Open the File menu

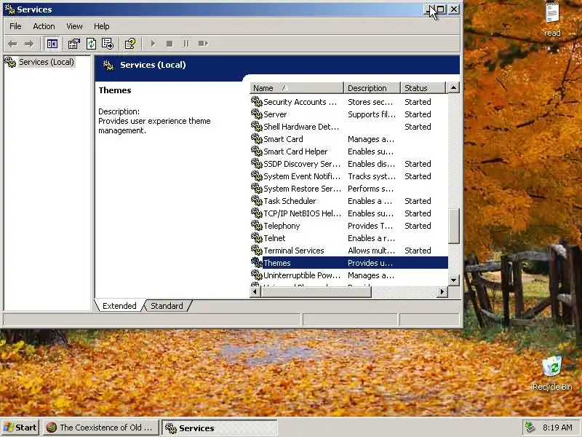[15, 26]
